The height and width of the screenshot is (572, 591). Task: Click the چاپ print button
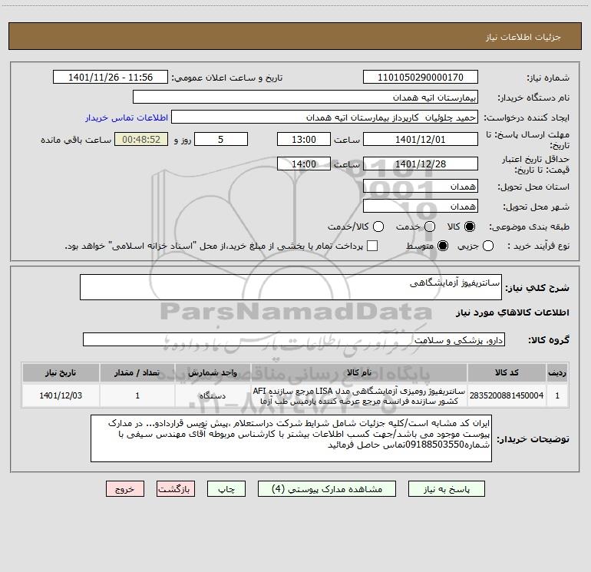point(226,489)
